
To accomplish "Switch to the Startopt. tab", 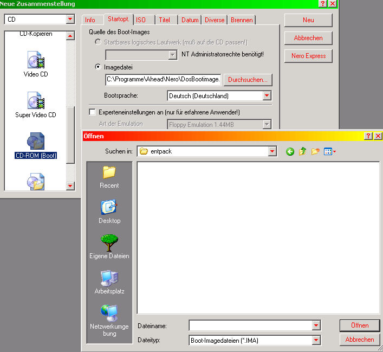I will coord(119,19).
